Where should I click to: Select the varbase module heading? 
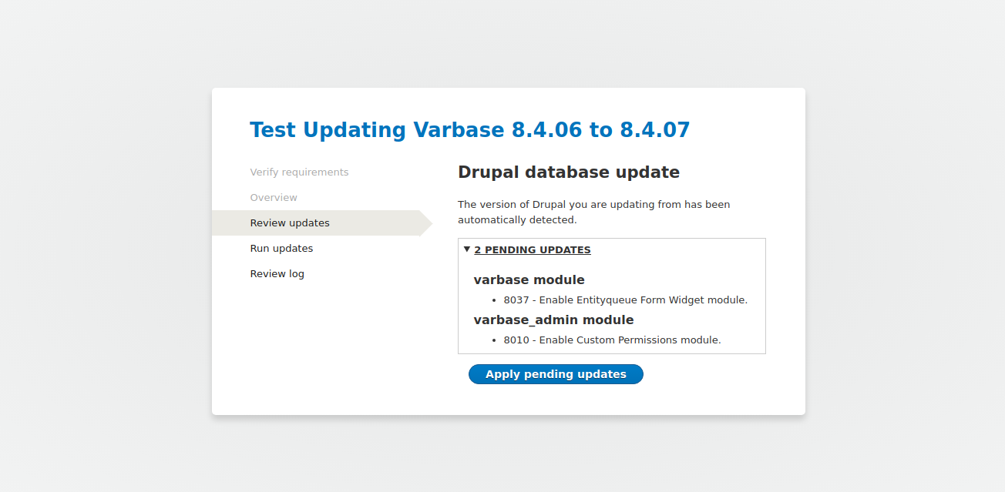[529, 279]
